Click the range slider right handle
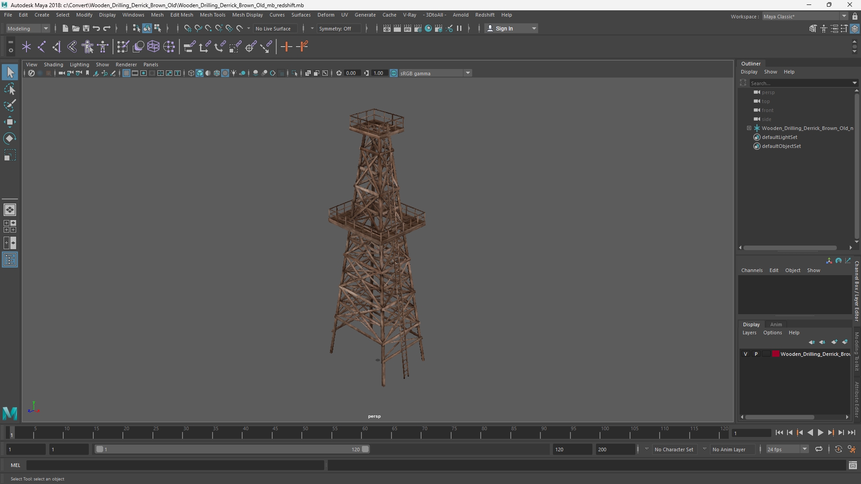Image resolution: width=861 pixels, height=484 pixels. pos(365,449)
